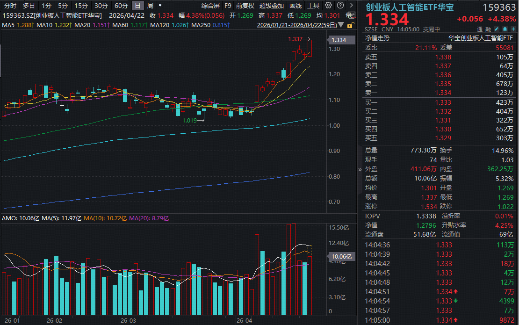The image size is (519, 325).
Task: Click the 通 stock connect badge
Action: click(x=479, y=29)
